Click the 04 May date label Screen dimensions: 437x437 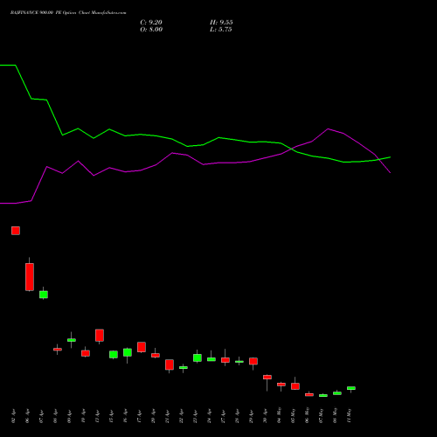tap(279, 415)
